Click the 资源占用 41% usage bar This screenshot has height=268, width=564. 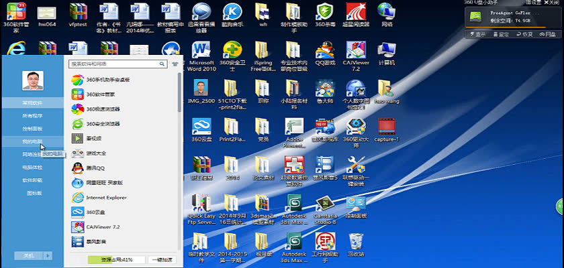click(117, 260)
